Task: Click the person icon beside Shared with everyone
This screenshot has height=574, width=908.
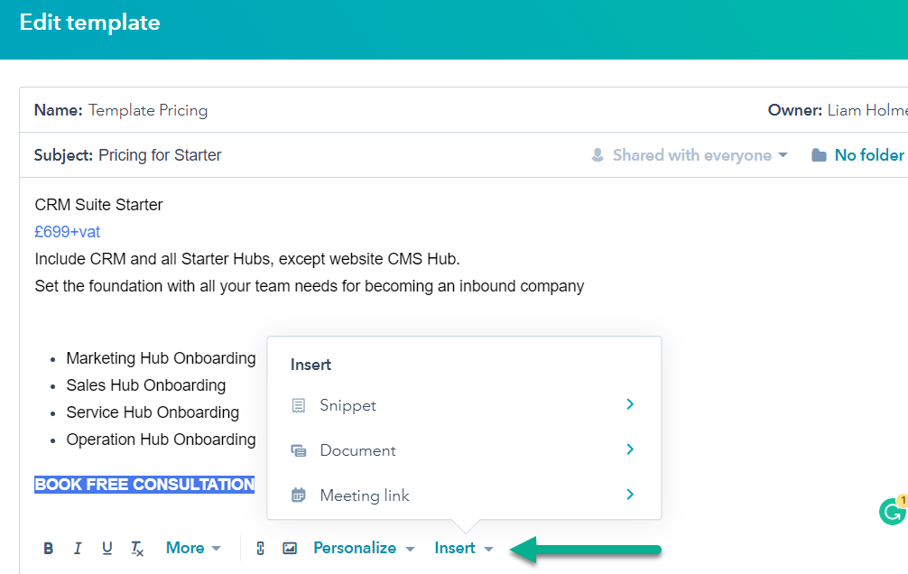Action: tap(598, 154)
